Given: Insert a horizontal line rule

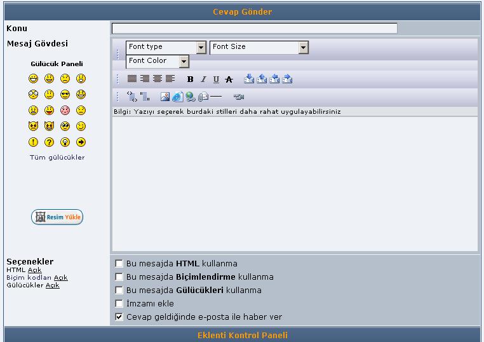Looking at the screenshot, I should tap(216, 97).
